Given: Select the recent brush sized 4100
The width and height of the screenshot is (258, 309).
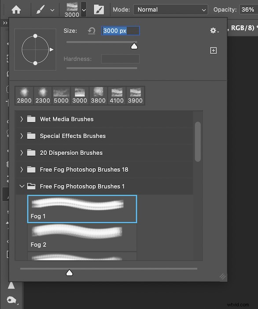Looking at the screenshot, I should click(117, 96).
